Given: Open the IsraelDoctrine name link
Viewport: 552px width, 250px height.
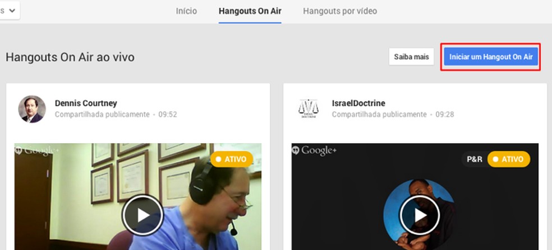Looking at the screenshot, I should tap(358, 103).
